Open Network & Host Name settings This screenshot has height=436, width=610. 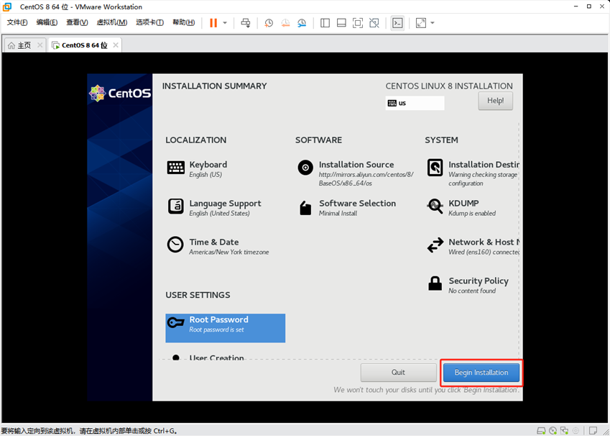point(473,246)
